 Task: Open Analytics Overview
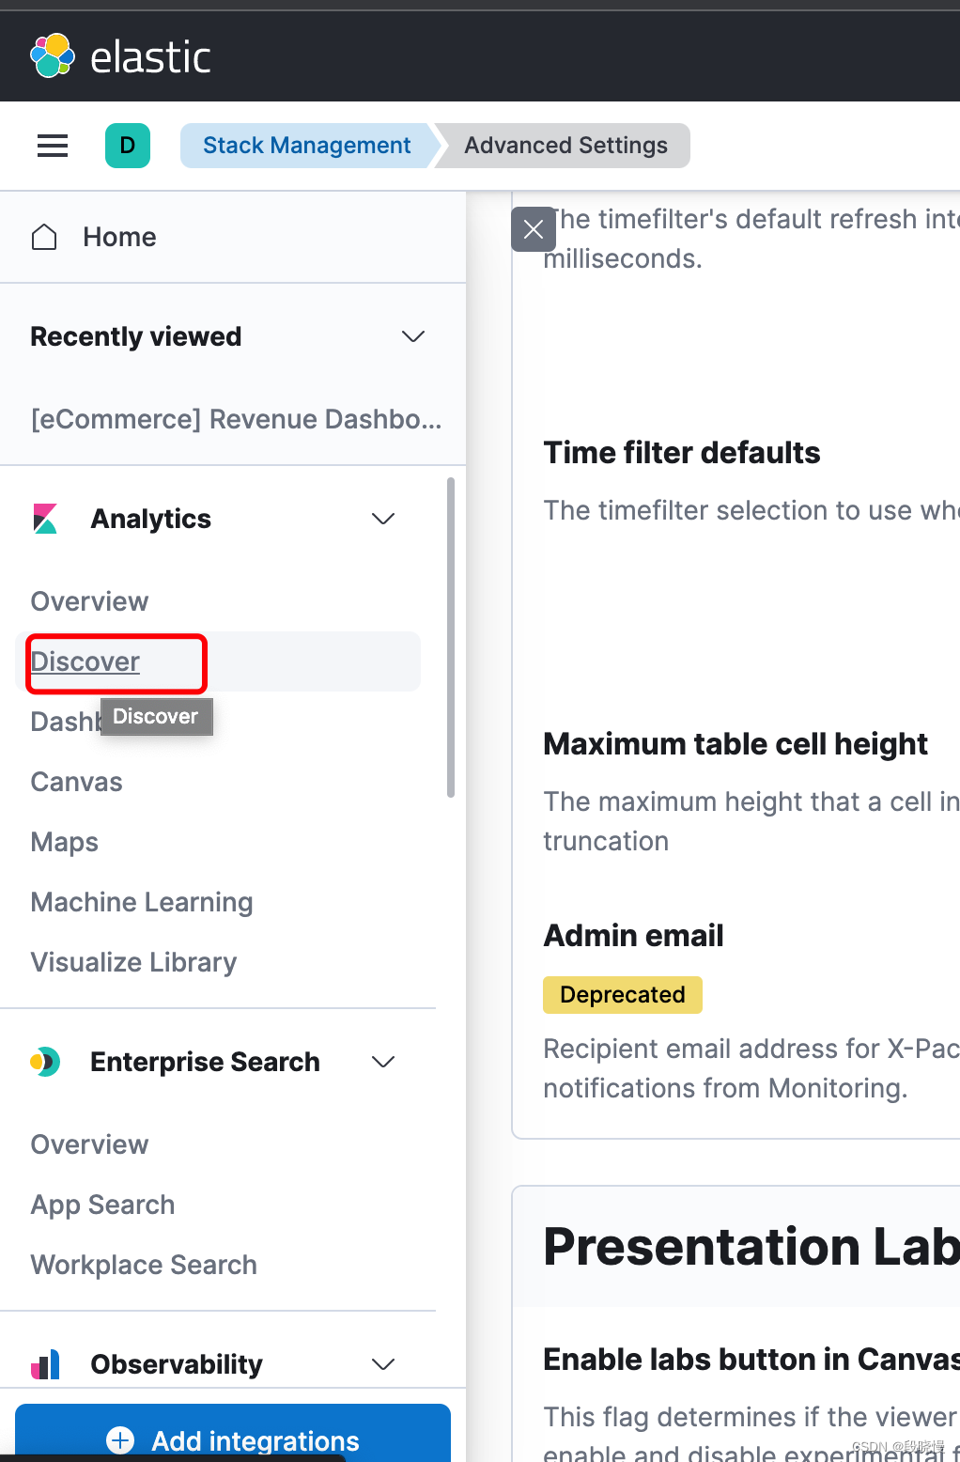point(89,601)
